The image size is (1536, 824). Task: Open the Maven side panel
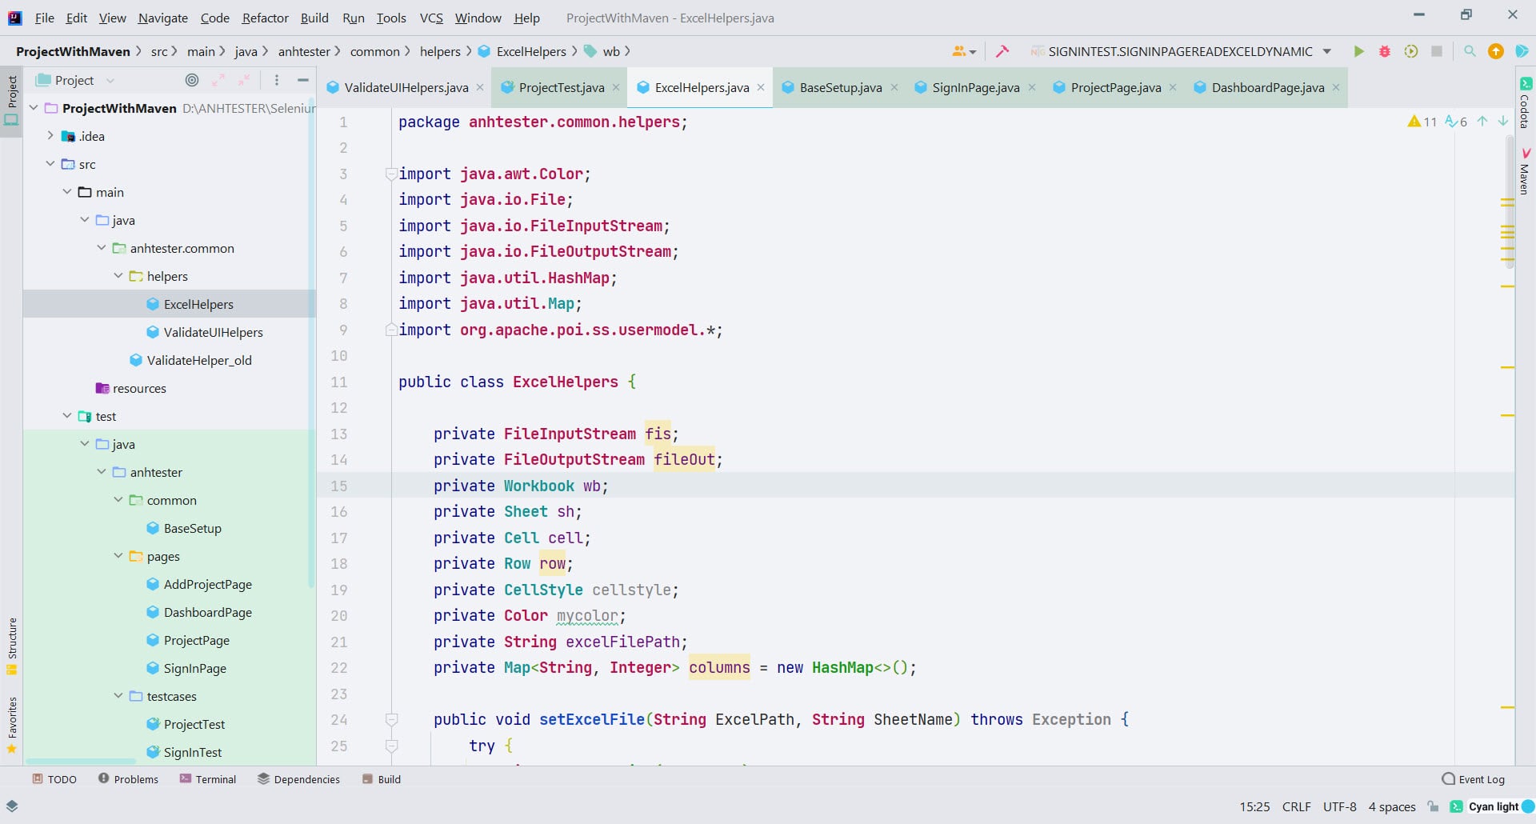pyautogui.click(x=1525, y=171)
